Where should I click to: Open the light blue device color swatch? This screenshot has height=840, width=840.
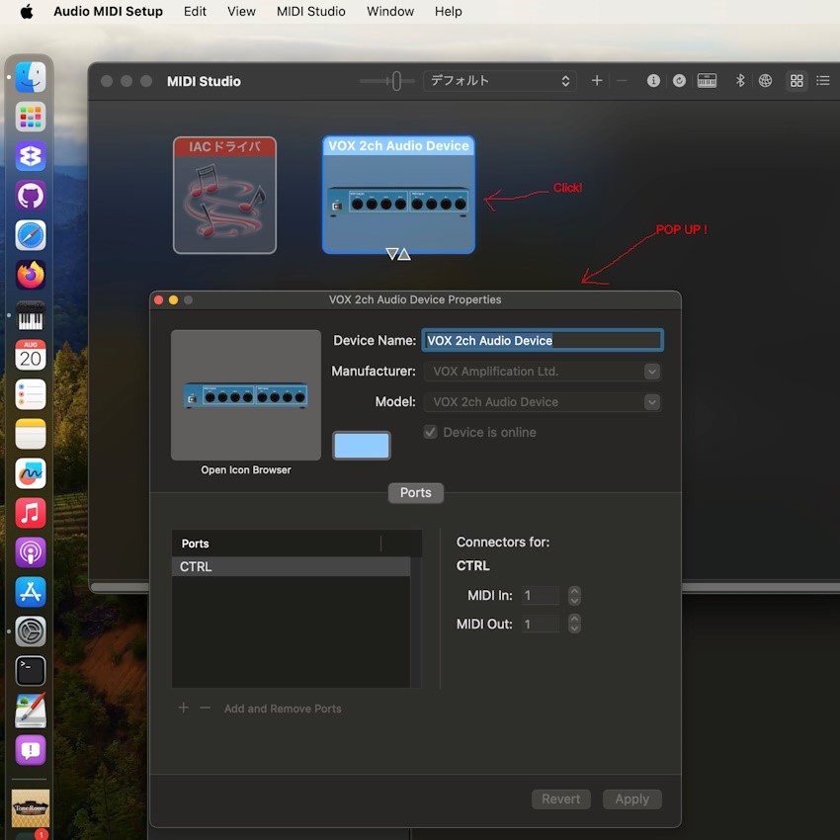point(362,446)
